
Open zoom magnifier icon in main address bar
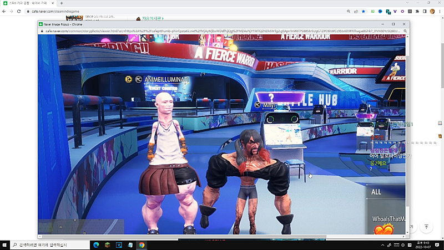click(x=349, y=11)
